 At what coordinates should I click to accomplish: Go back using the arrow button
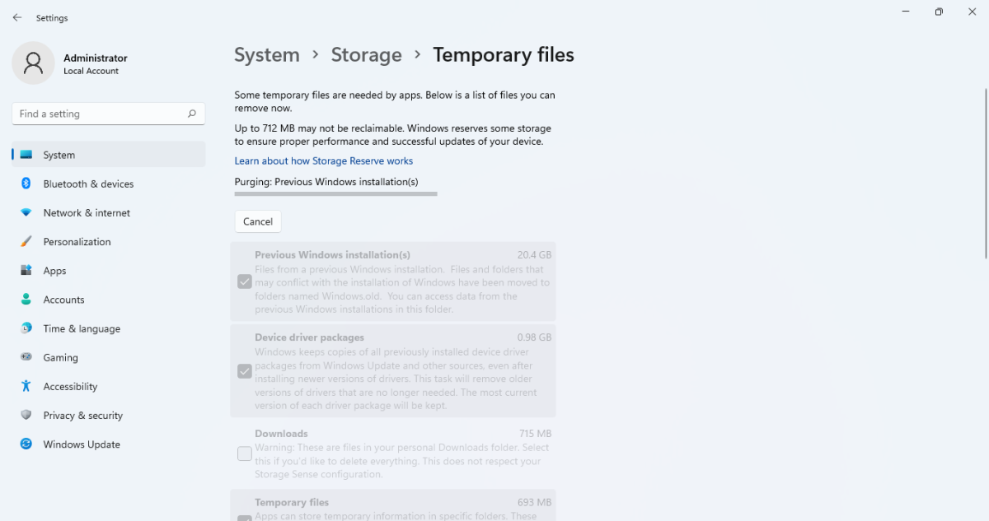point(16,16)
